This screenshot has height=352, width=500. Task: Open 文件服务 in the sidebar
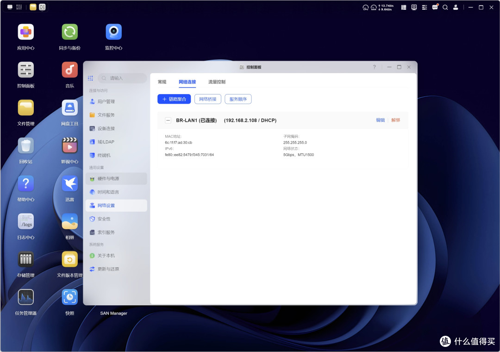point(116,115)
